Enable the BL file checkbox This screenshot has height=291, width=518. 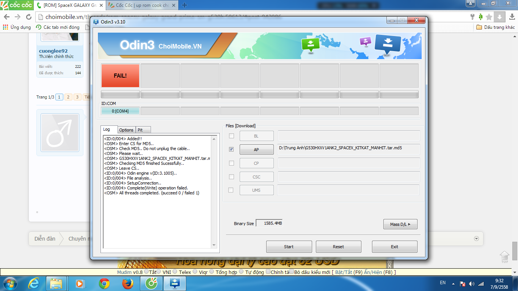tap(231, 136)
